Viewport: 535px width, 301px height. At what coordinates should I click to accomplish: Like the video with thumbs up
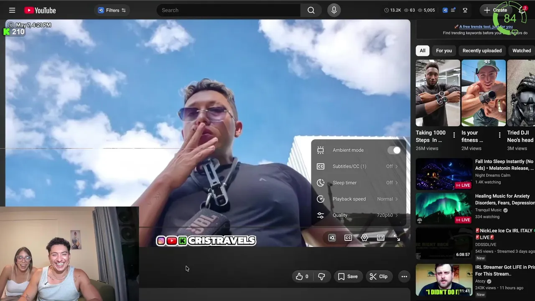pyautogui.click(x=302, y=276)
